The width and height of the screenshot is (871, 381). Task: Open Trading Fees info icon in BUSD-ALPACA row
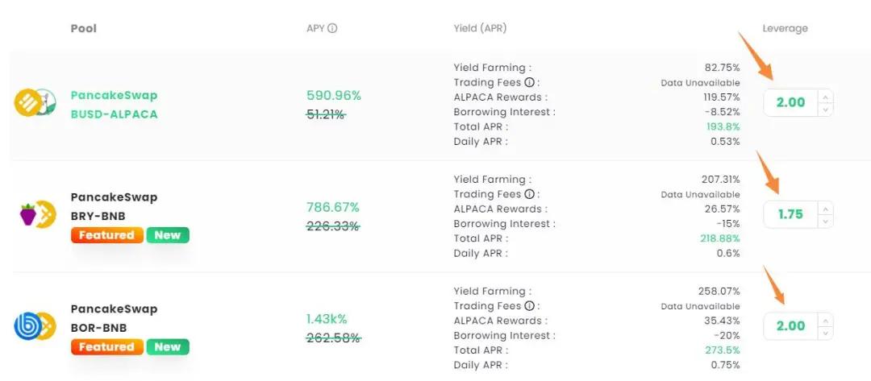click(529, 83)
